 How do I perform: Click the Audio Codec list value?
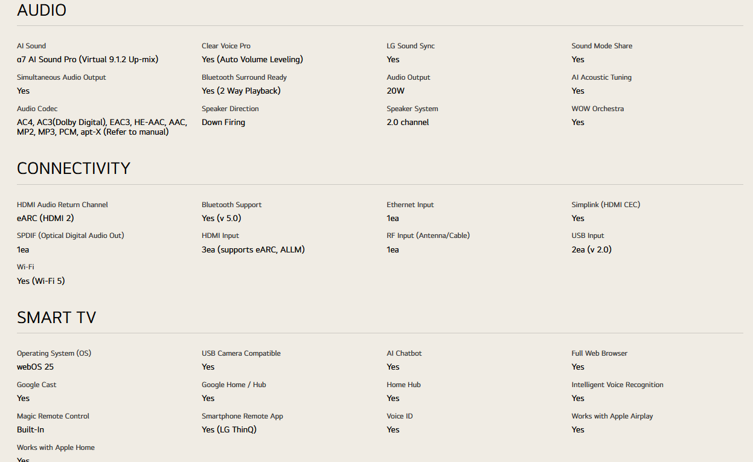[101, 127]
